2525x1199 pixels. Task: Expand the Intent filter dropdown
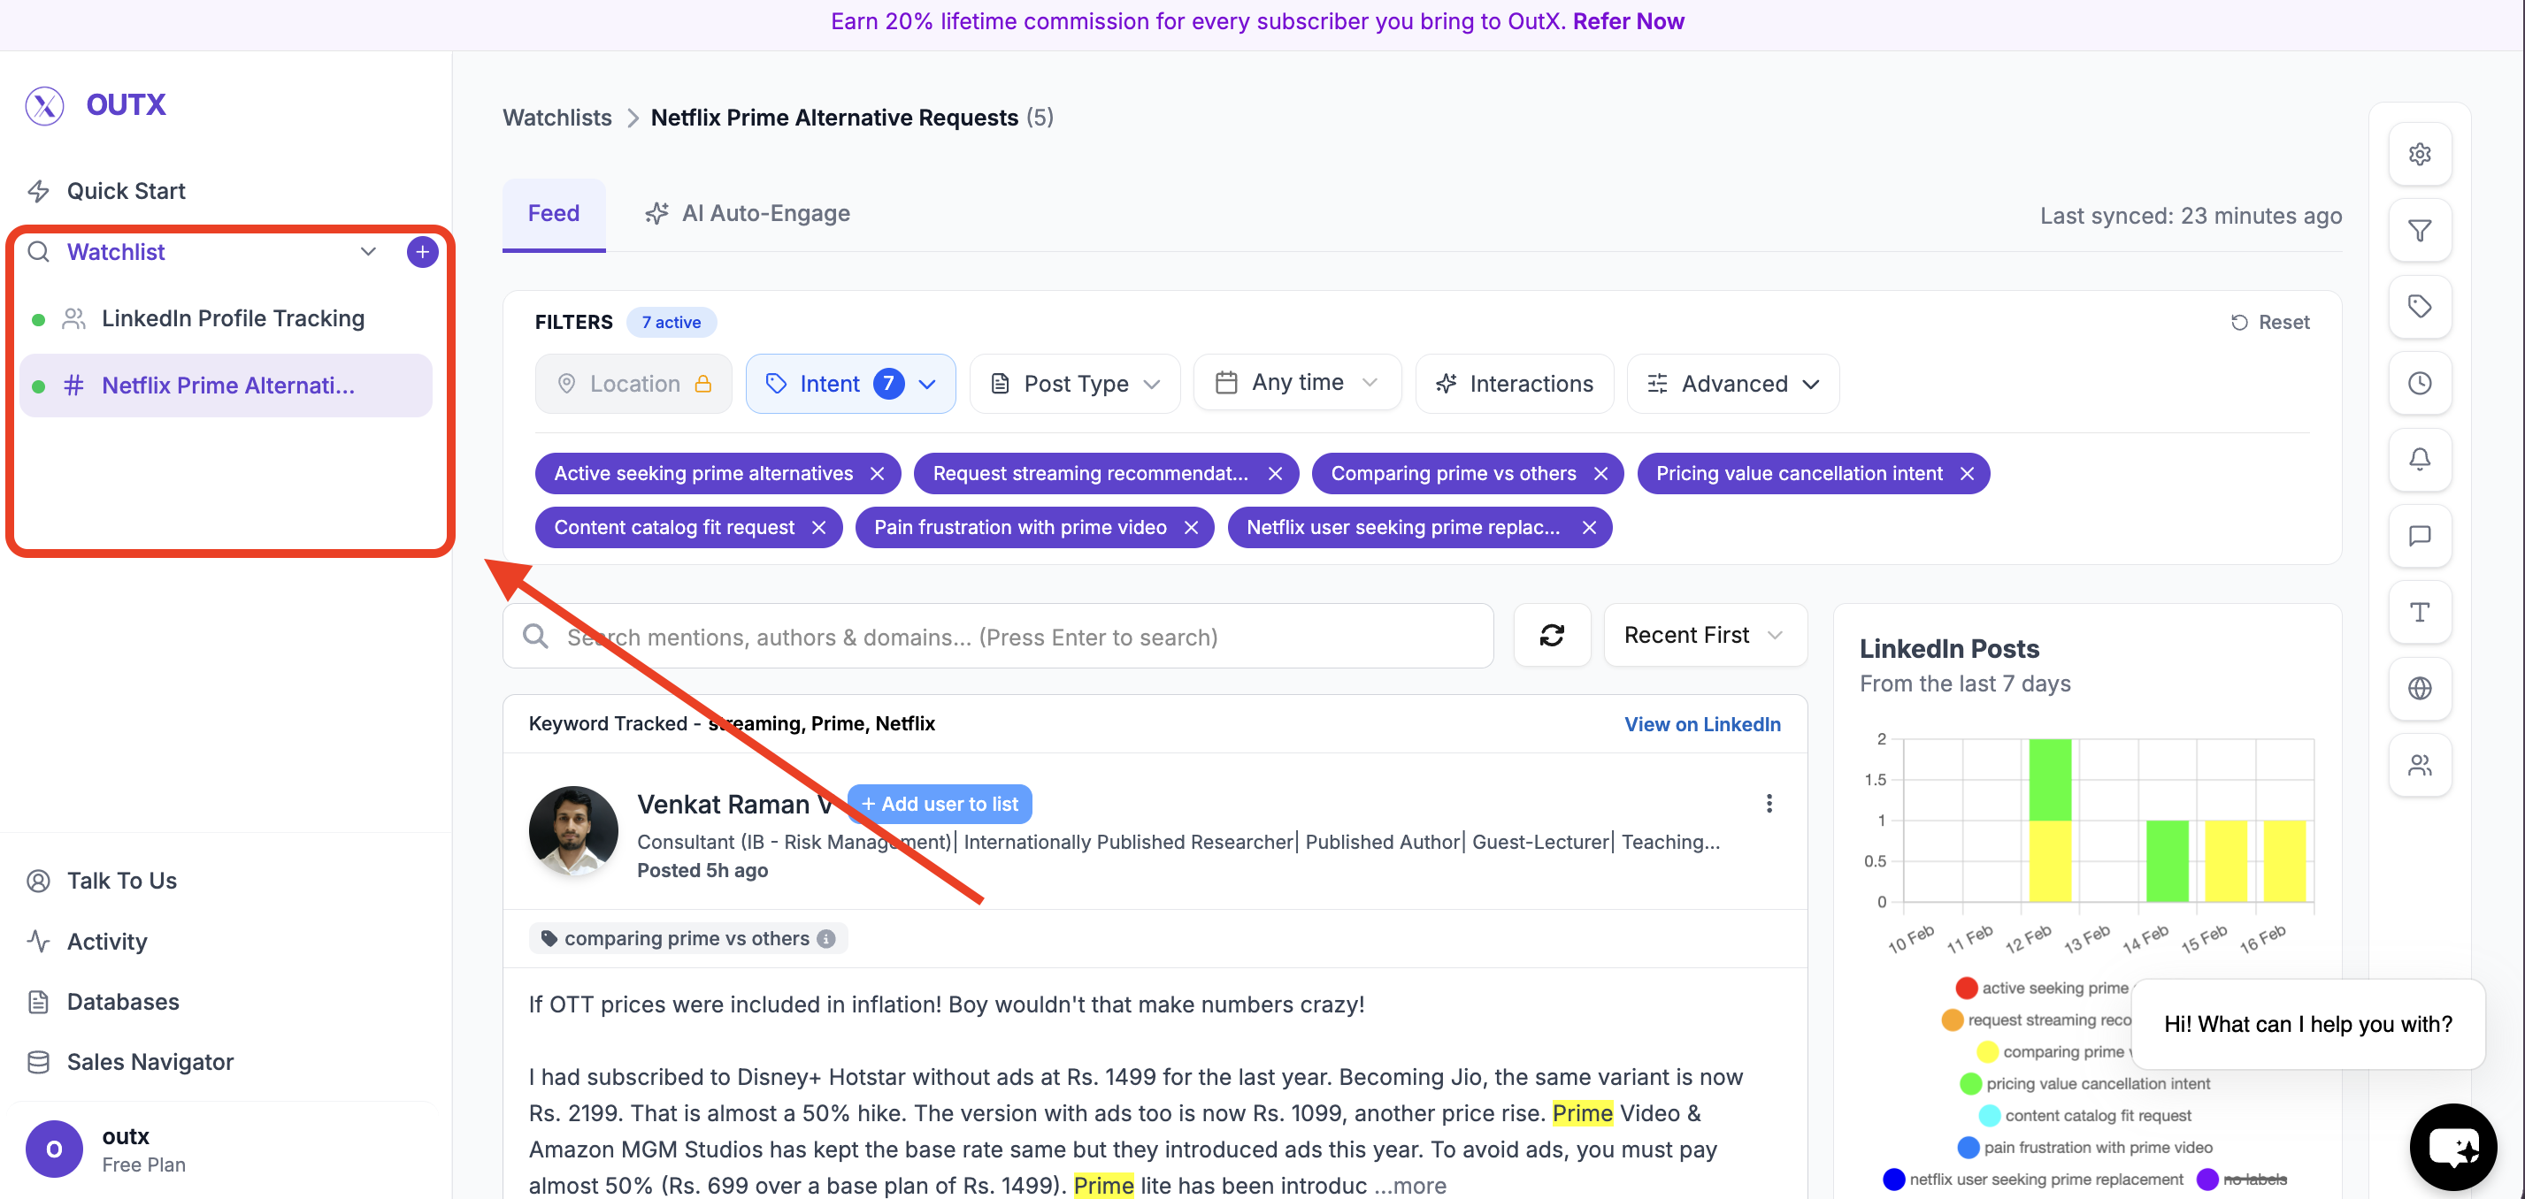pos(850,383)
